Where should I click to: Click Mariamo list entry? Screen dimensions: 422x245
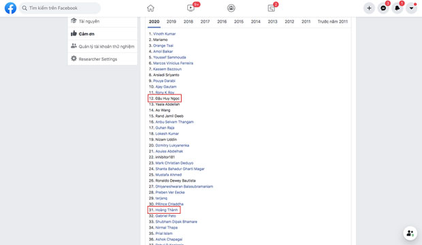click(160, 39)
